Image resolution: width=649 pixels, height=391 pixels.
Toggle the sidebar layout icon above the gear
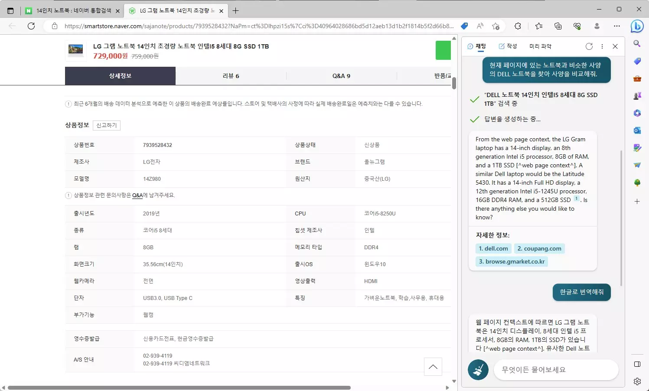[637, 364]
